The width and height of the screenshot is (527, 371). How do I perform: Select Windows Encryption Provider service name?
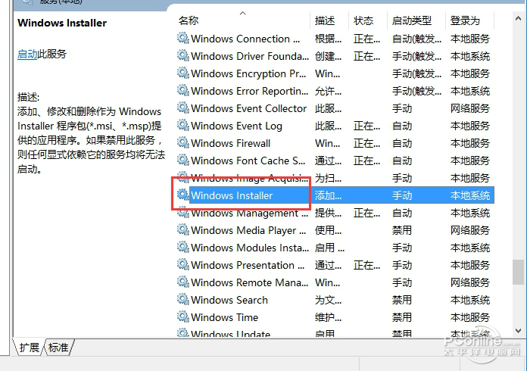[x=248, y=74]
